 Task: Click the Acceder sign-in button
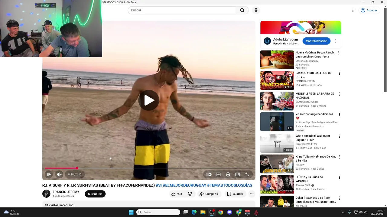pos(369,10)
